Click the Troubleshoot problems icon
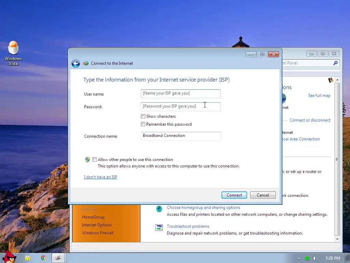 pos(159,228)
